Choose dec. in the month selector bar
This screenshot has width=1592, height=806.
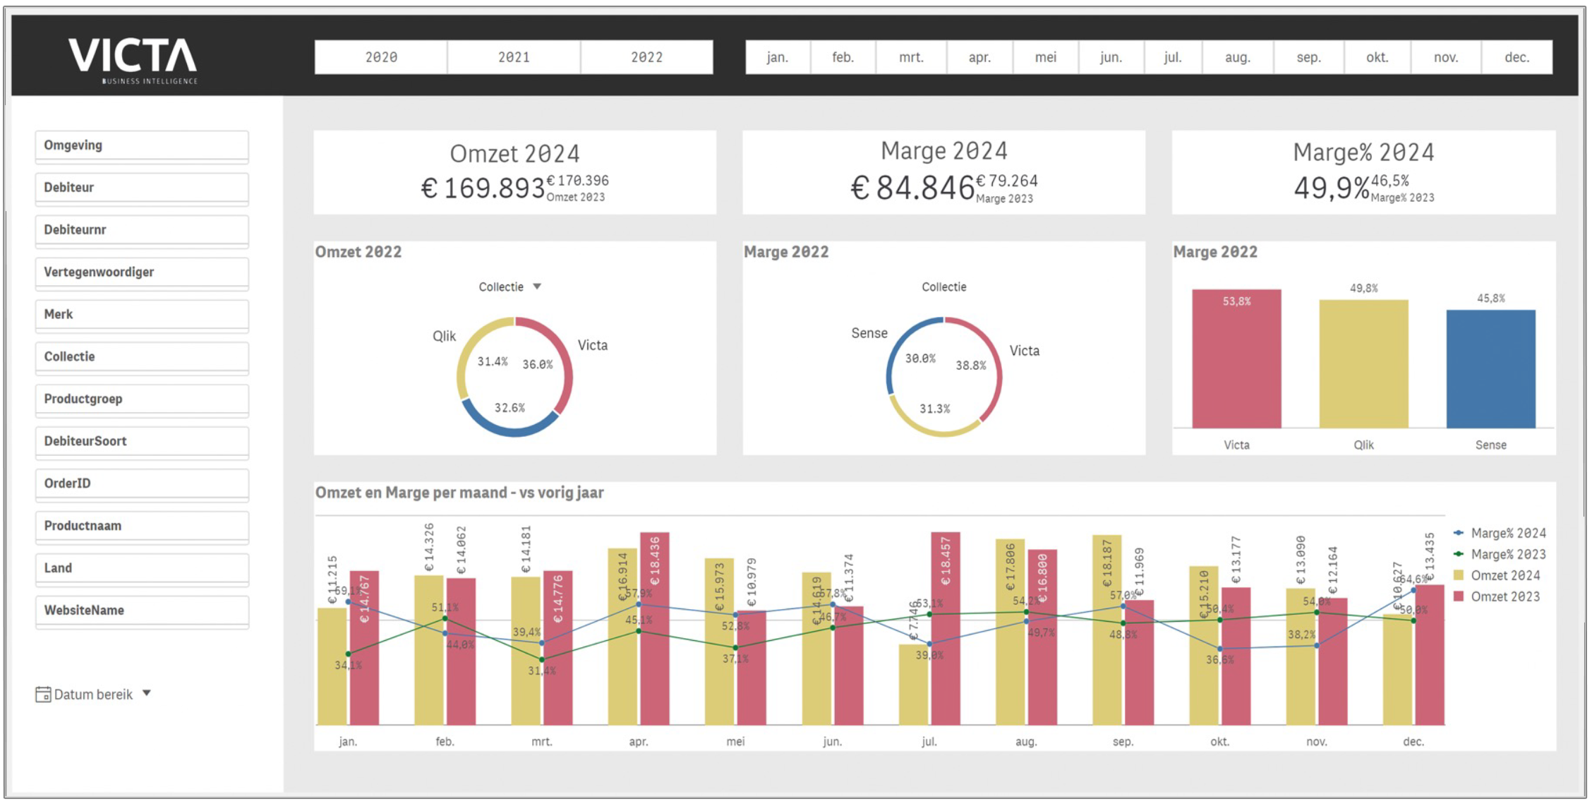click(x=1517, y=57)
